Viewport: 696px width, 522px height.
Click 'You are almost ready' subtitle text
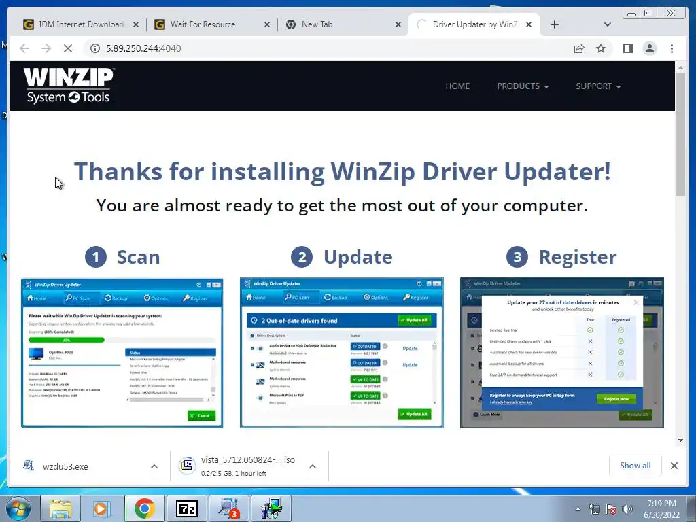342,205
